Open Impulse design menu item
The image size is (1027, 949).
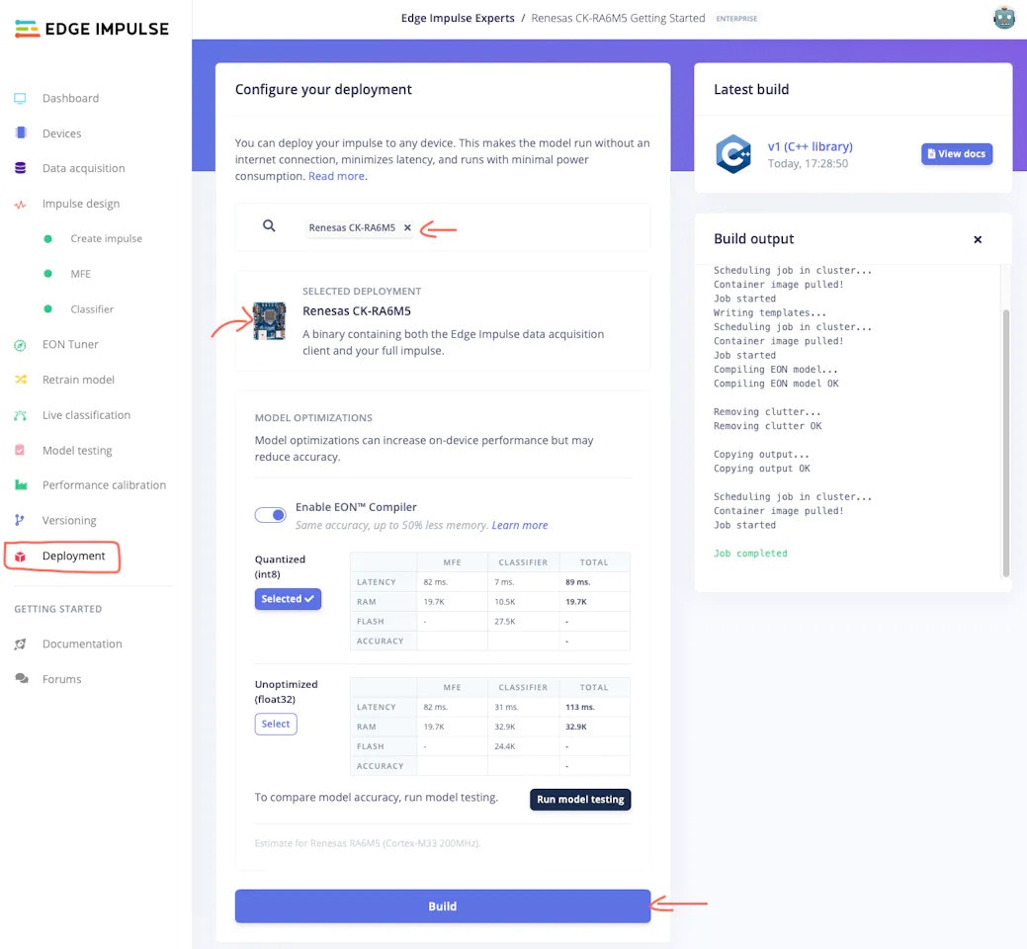[x=81, y=204]
